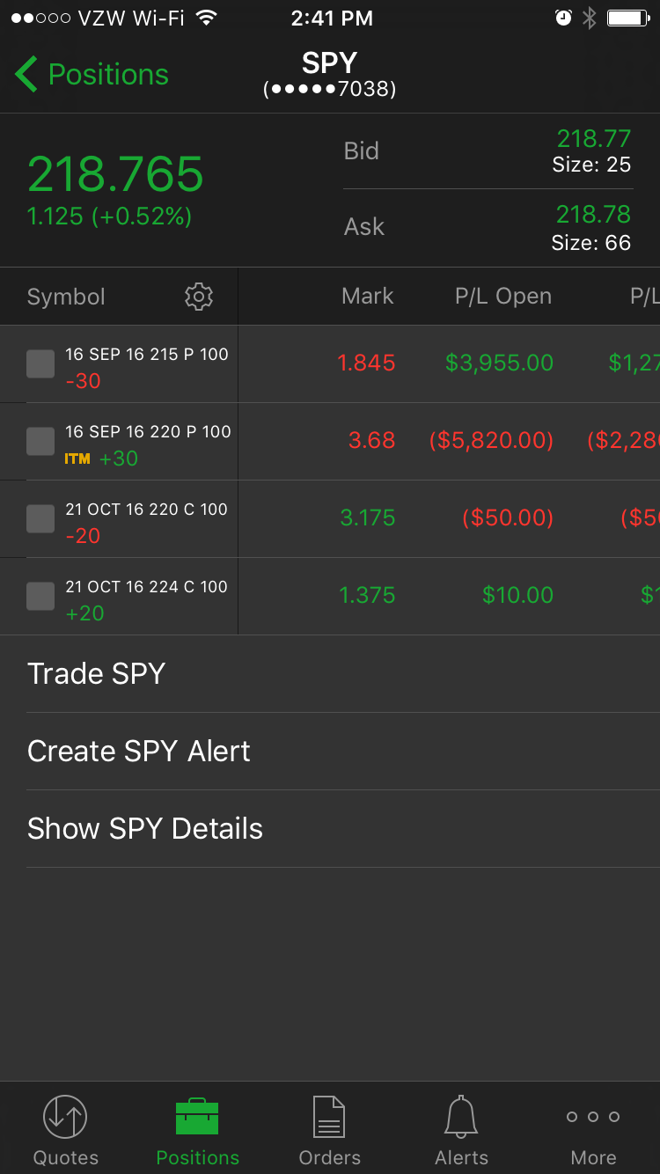Tap the mark value 1.375
Screen dimensions: 660x1174
[x=368, y=595]
